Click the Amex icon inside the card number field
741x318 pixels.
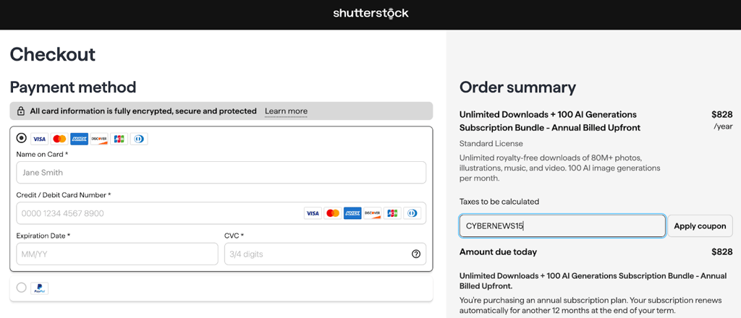pos(352,213)
